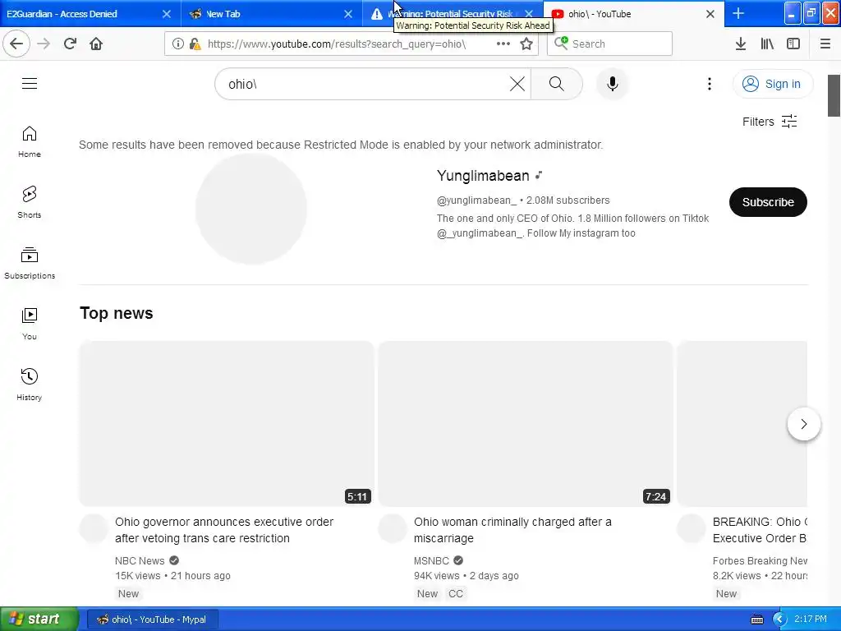Viewport: 841px width, 631px height.
Task: Search with your voice microphone
Action: tap(612, 84)
